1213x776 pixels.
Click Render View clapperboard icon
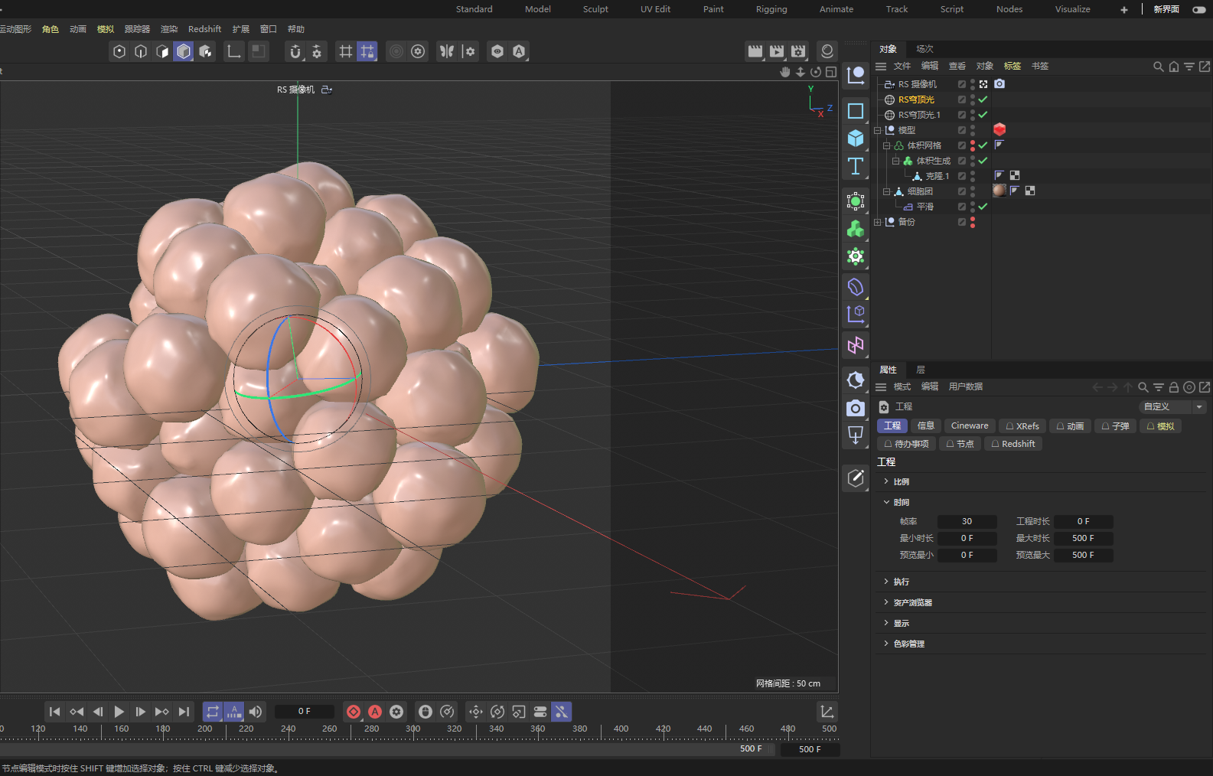click(x=755, y=51)
